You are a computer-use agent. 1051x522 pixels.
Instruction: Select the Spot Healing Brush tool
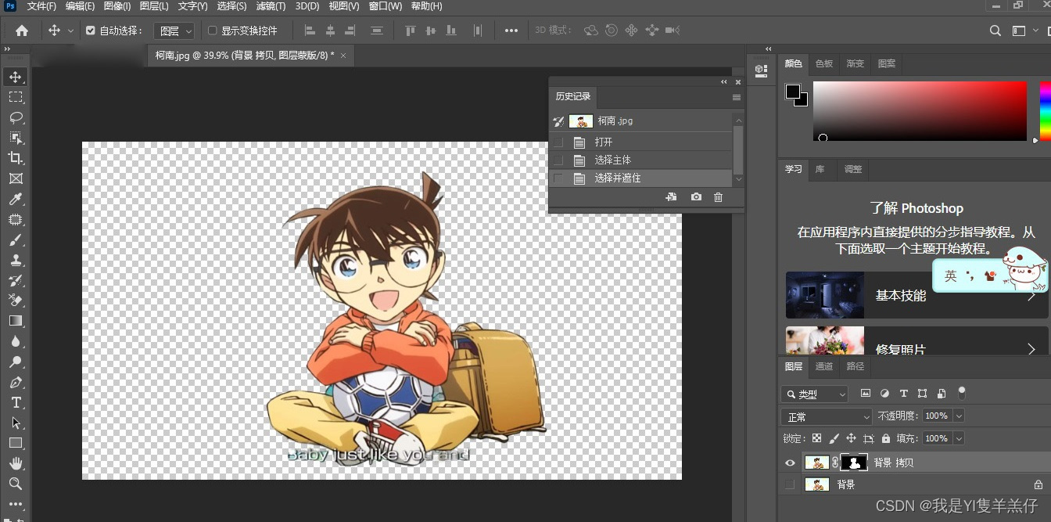pos(16,220)
